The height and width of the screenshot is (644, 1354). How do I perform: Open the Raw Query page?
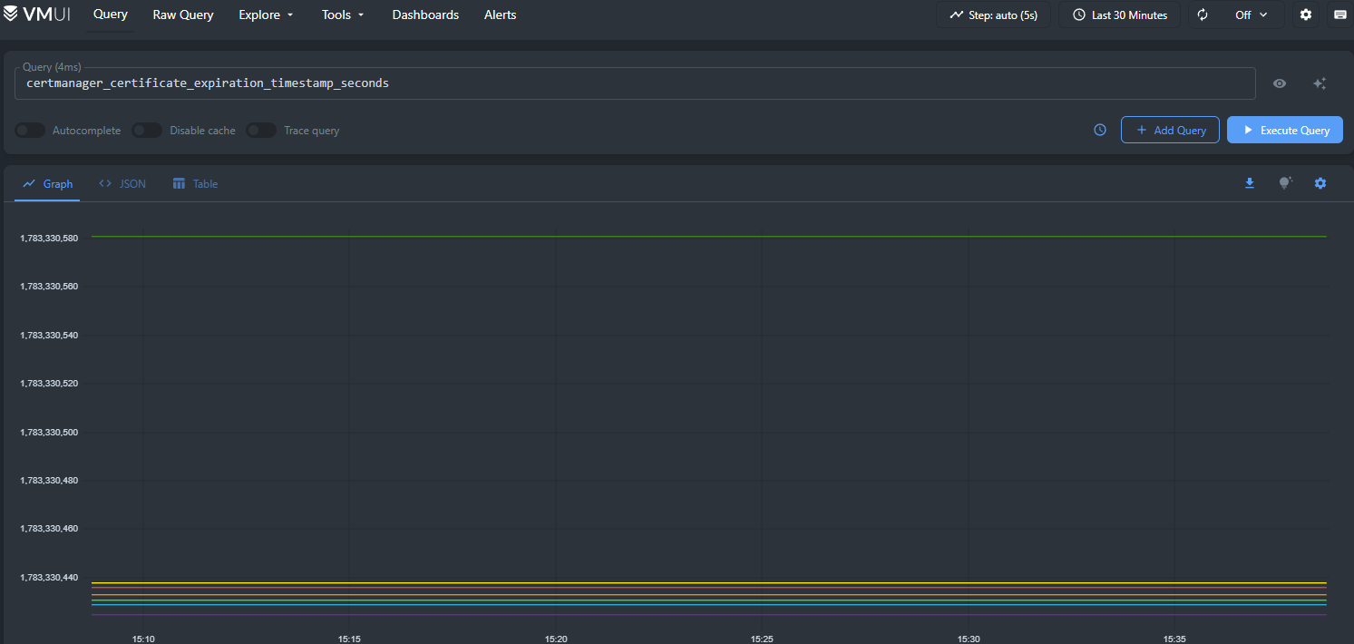tap(183, 15)
